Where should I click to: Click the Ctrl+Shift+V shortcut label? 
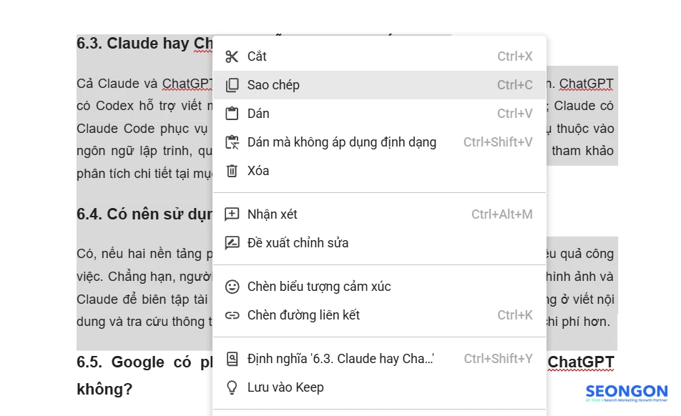pyautogui.click(x=498, y=142)
